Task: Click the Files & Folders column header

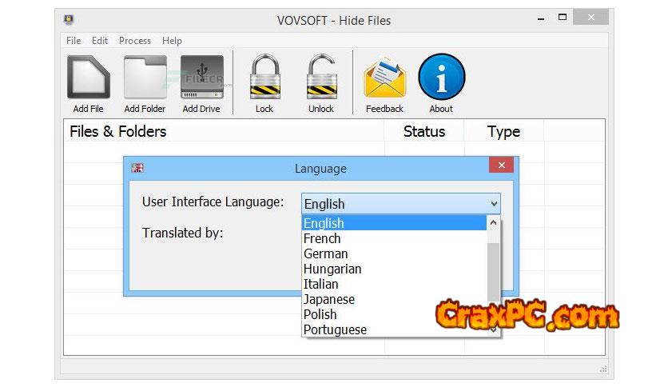Action: [224, 131]
